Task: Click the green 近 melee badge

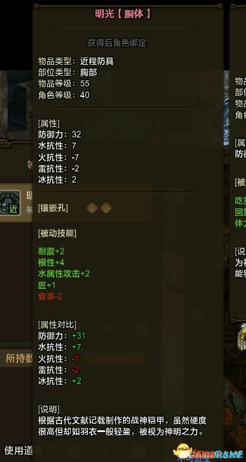Action: 13,210
